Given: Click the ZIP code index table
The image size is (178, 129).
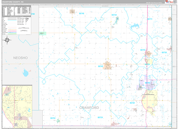Looking at the screenshot, I should pos(17,11).
